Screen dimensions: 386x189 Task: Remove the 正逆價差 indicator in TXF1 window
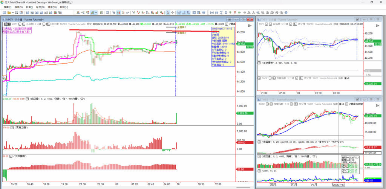click(x=259, y=63)
